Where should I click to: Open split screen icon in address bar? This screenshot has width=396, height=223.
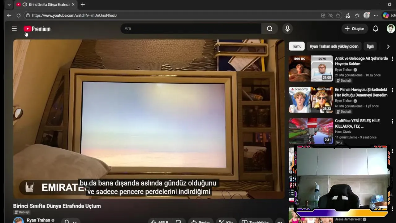coord(323,15)
